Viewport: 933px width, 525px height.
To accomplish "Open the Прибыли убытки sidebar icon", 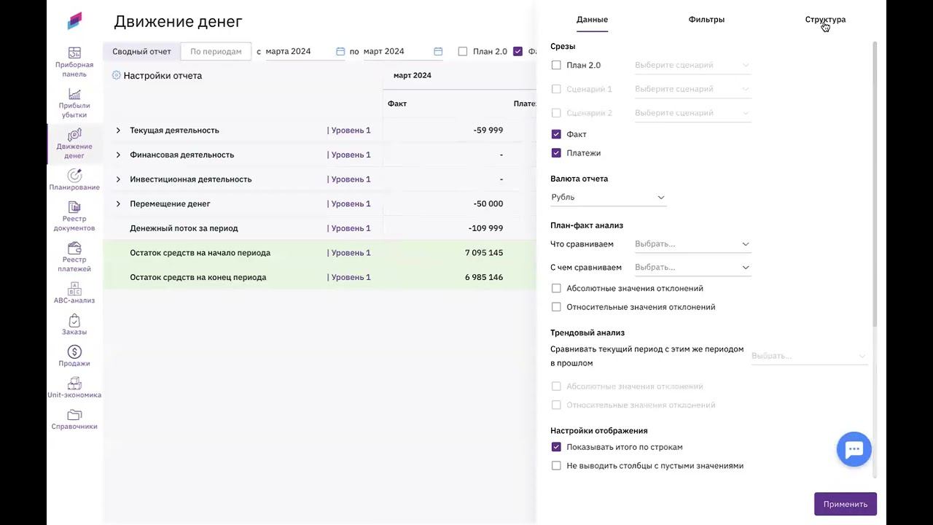I will [74, 95].
